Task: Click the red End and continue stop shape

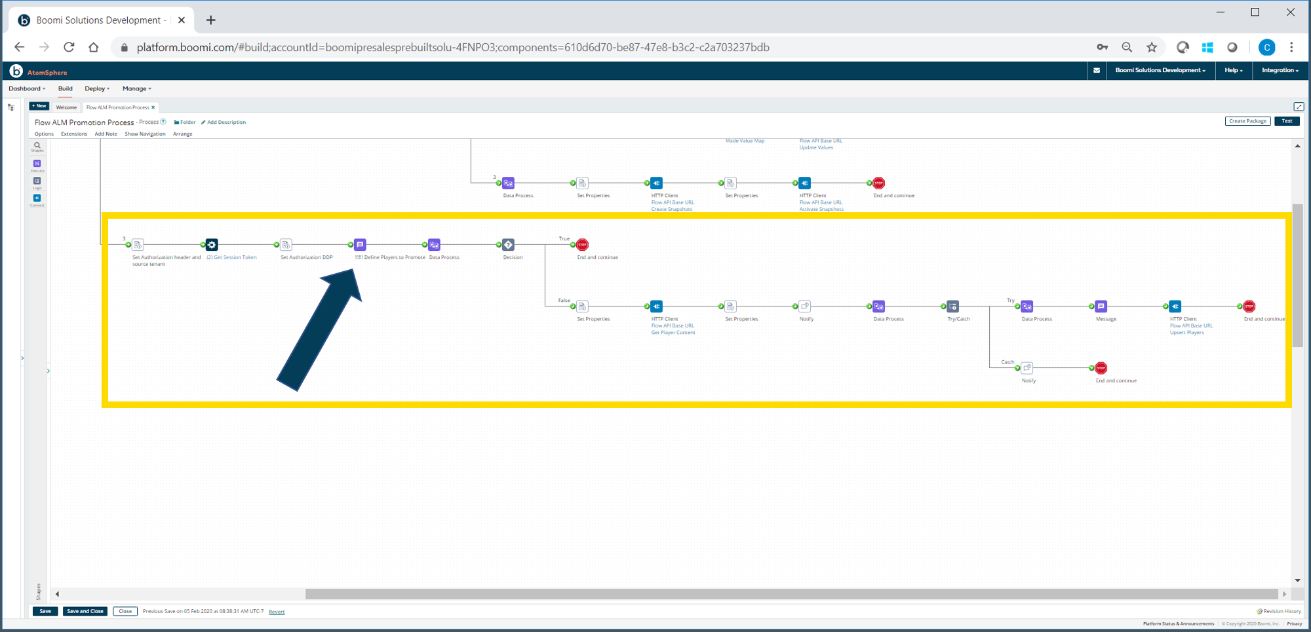Action: pyautogui.click(x=582, y=244)
